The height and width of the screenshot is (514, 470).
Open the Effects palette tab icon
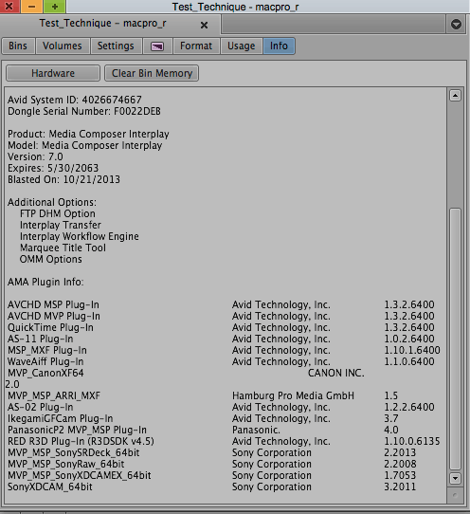(x=157, y=46)
